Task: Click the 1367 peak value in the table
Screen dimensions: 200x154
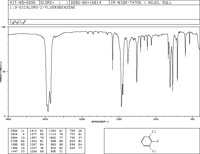Action: click(x=33, y=138)
